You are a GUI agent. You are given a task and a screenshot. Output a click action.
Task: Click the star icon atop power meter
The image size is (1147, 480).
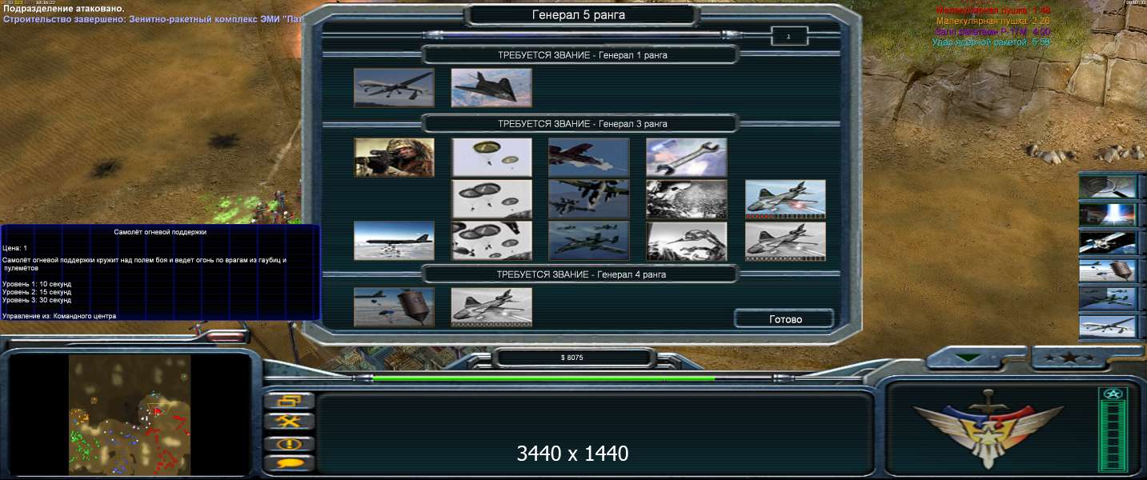click(1113, 394)
